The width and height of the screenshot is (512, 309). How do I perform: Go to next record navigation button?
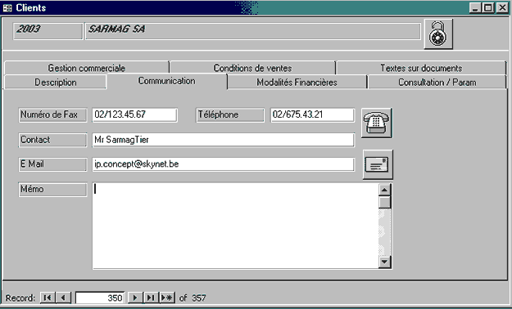pos(135,298)
